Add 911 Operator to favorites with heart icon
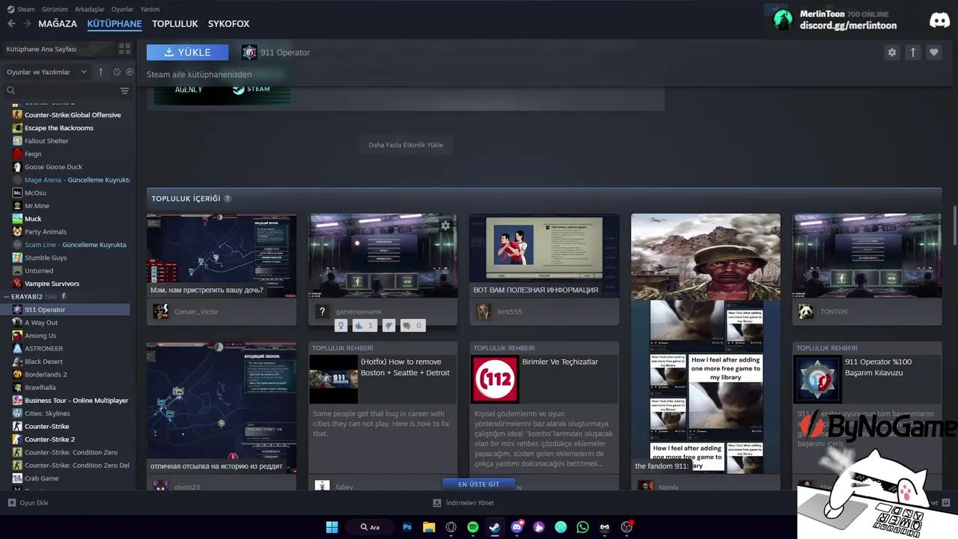The height and width of the screenshot is (539, 958). [x=933, y=52]
